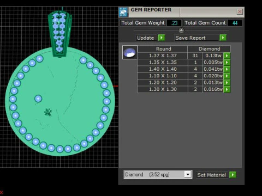This screenshot has height=196, width=262.
Task: Click the green arrow next to Save Report
Action: (x=223, y=38)
